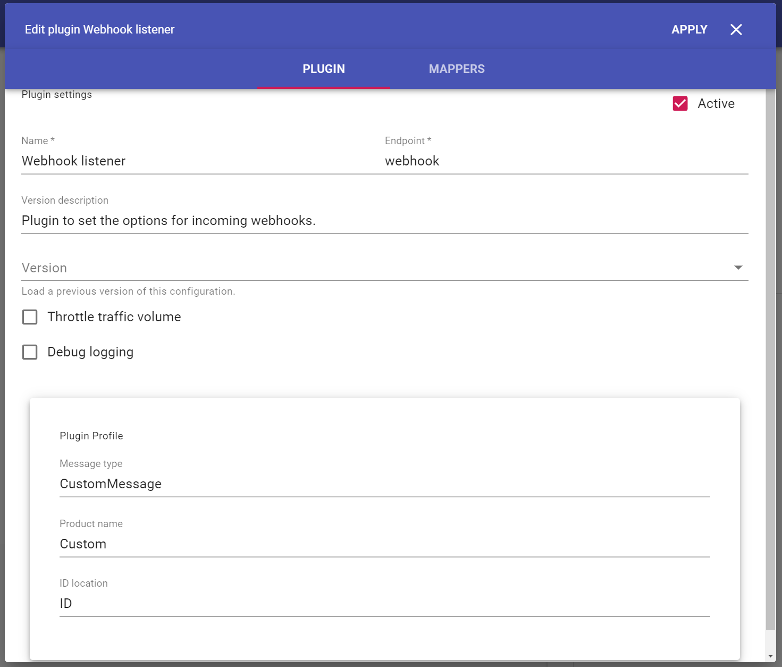The height and width of the screenshot is (667, 782).
Task: Expand the Version dropdown arrow
Action: pyautogui.click(x=738, y=268)
